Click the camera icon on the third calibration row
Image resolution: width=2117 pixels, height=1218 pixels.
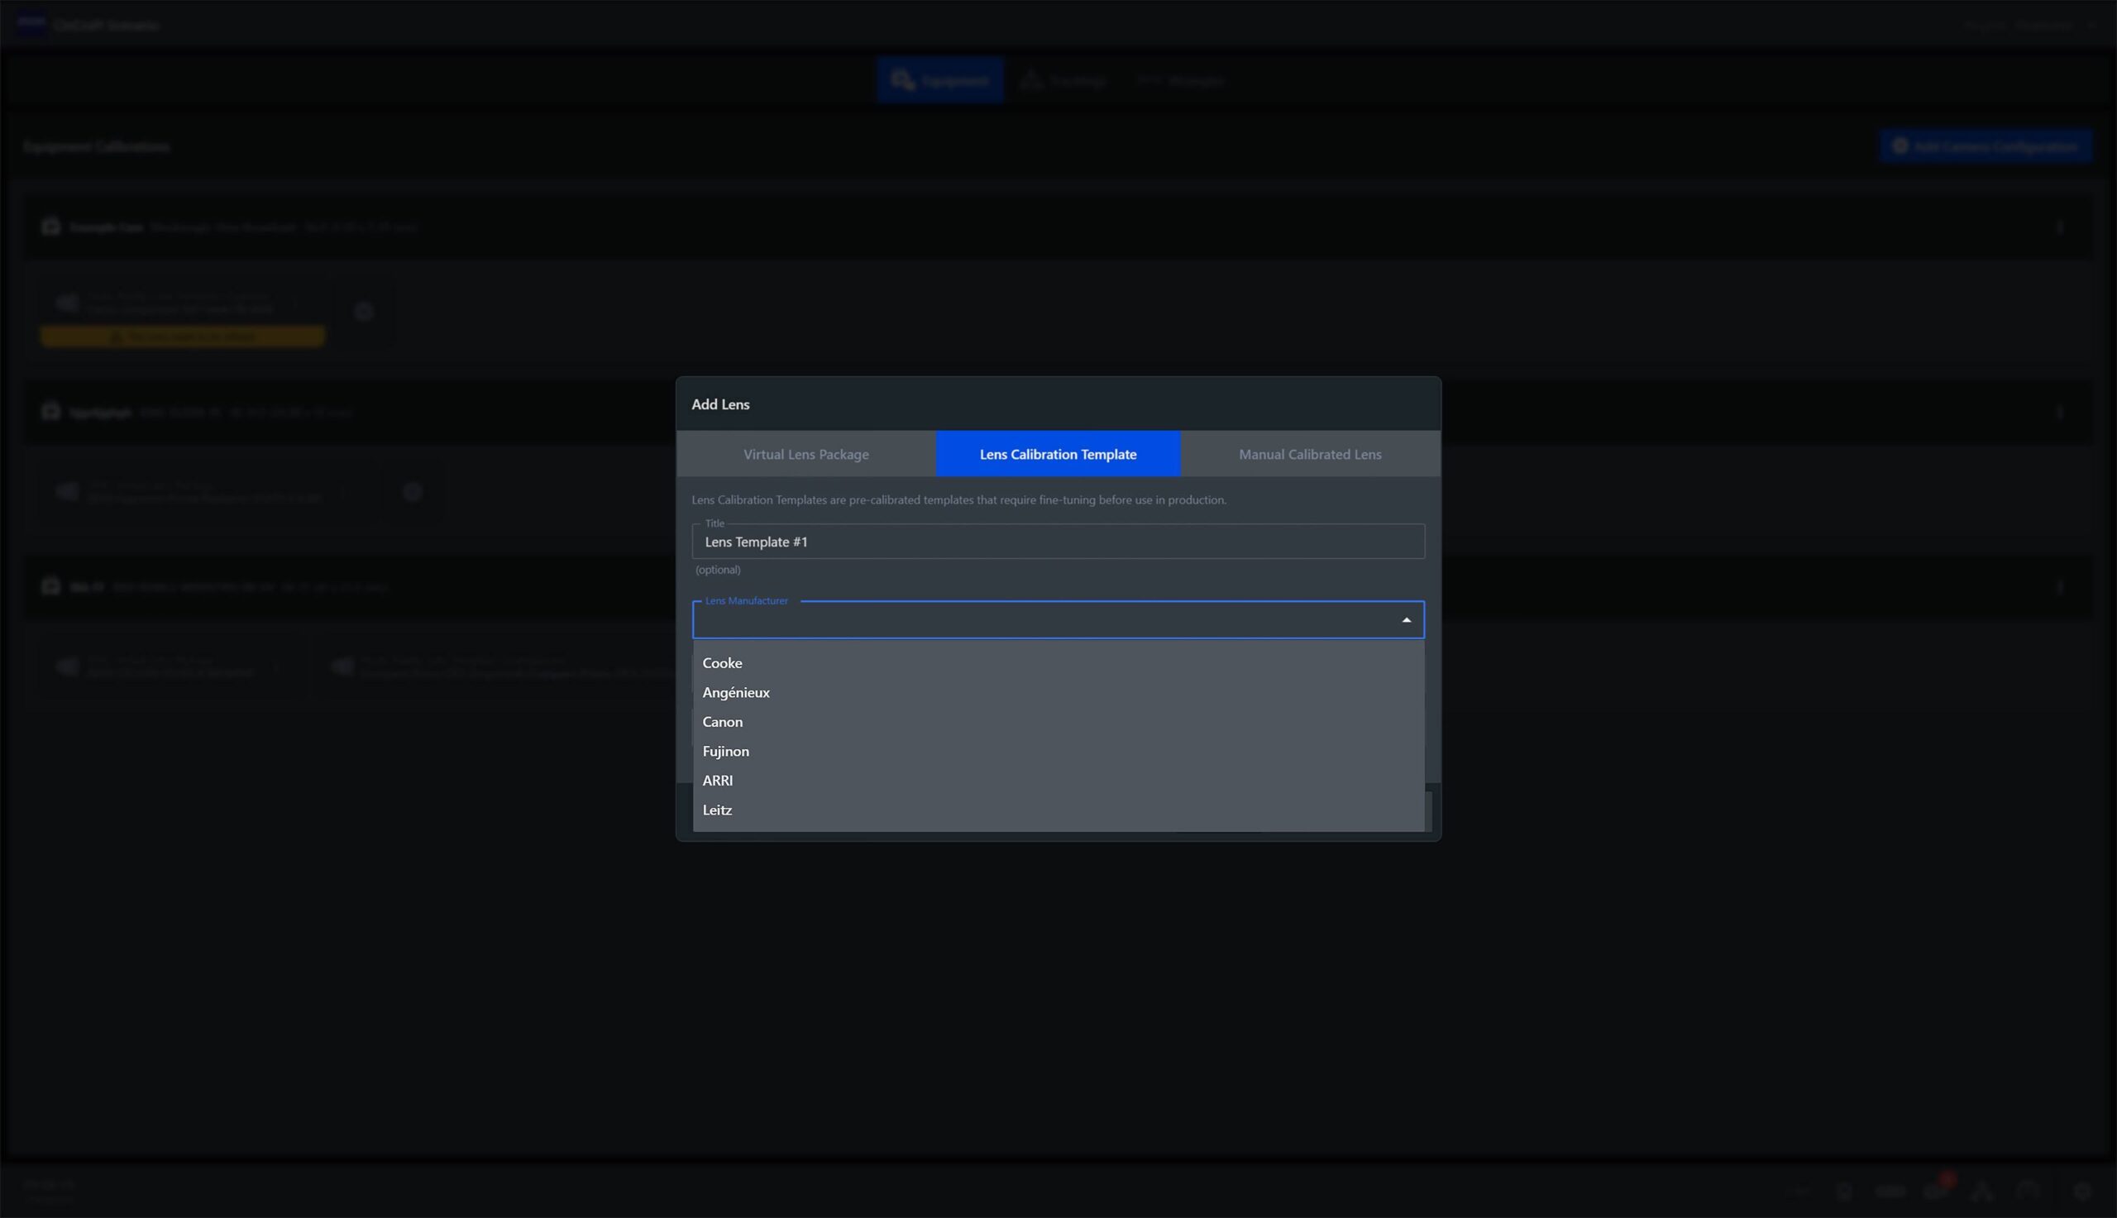(50, 586)
